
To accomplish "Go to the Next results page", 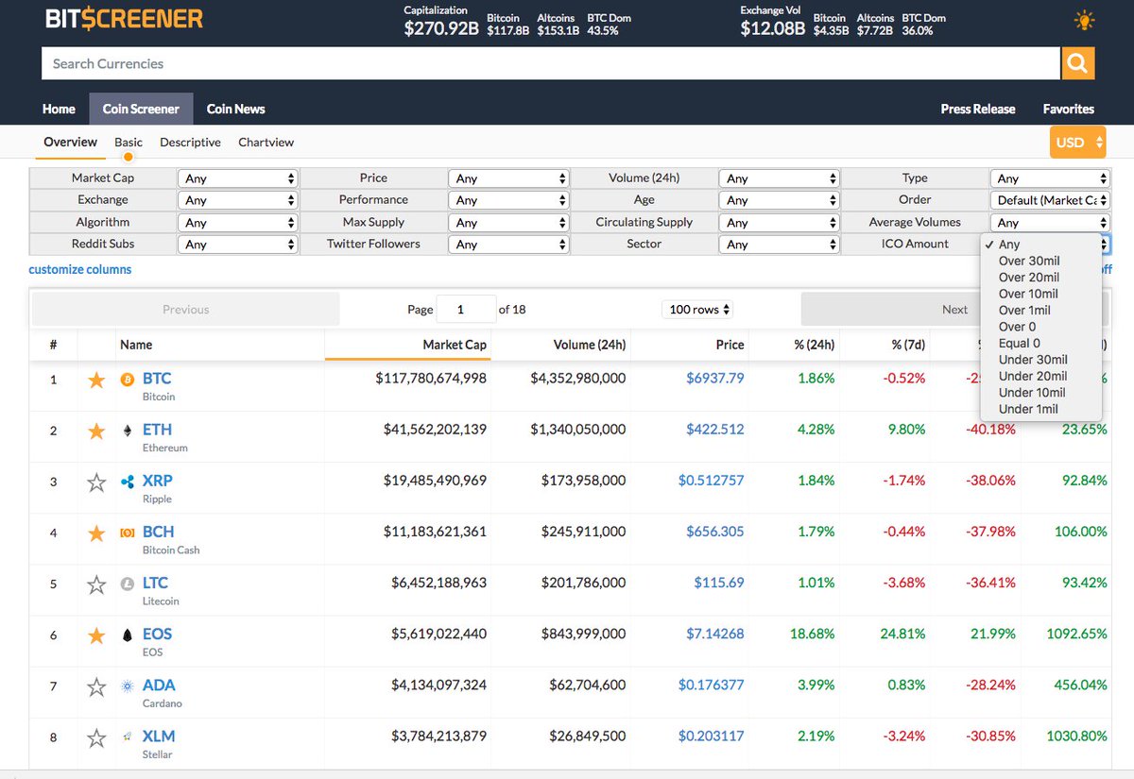I will coord(954,310).
